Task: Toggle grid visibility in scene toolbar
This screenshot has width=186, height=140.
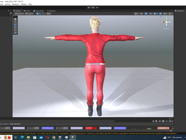Action: [x=37, y=14]
